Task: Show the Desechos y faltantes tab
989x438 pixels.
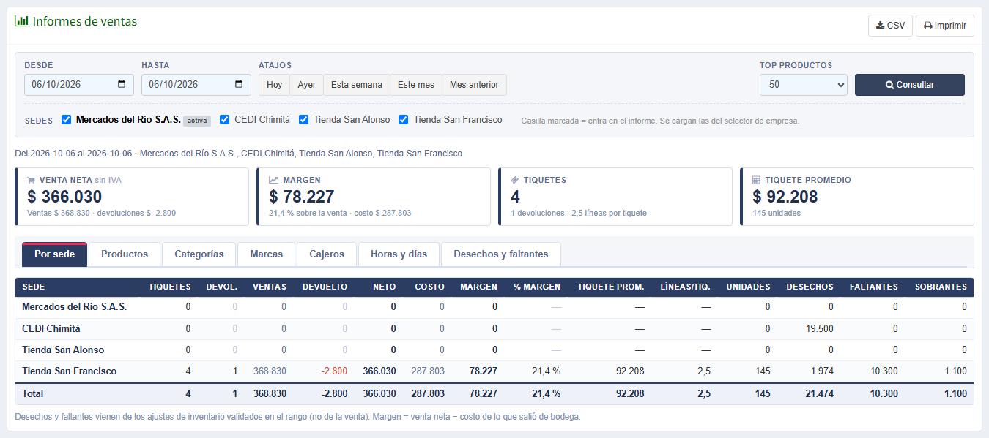Action: pyautogui.click(x=501, y=254)
